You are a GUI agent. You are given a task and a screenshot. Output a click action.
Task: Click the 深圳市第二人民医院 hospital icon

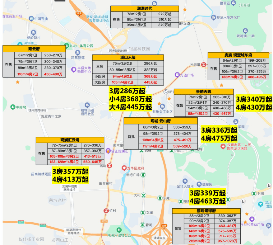tap(223, 146)
